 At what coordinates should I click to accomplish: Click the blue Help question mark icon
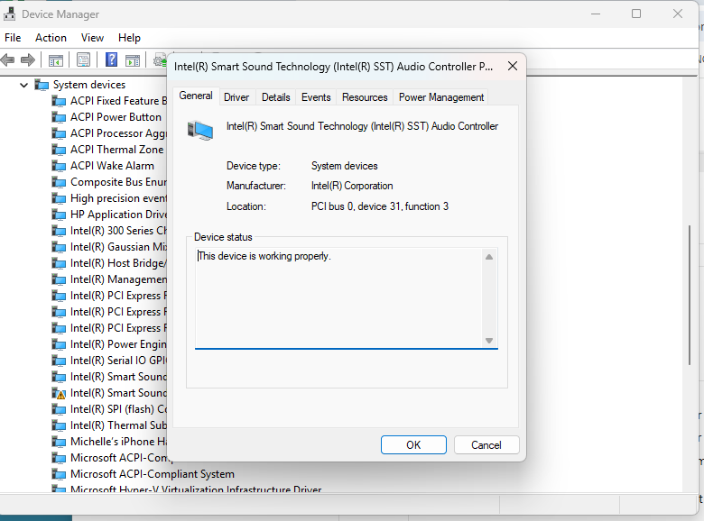click(111, 59)
